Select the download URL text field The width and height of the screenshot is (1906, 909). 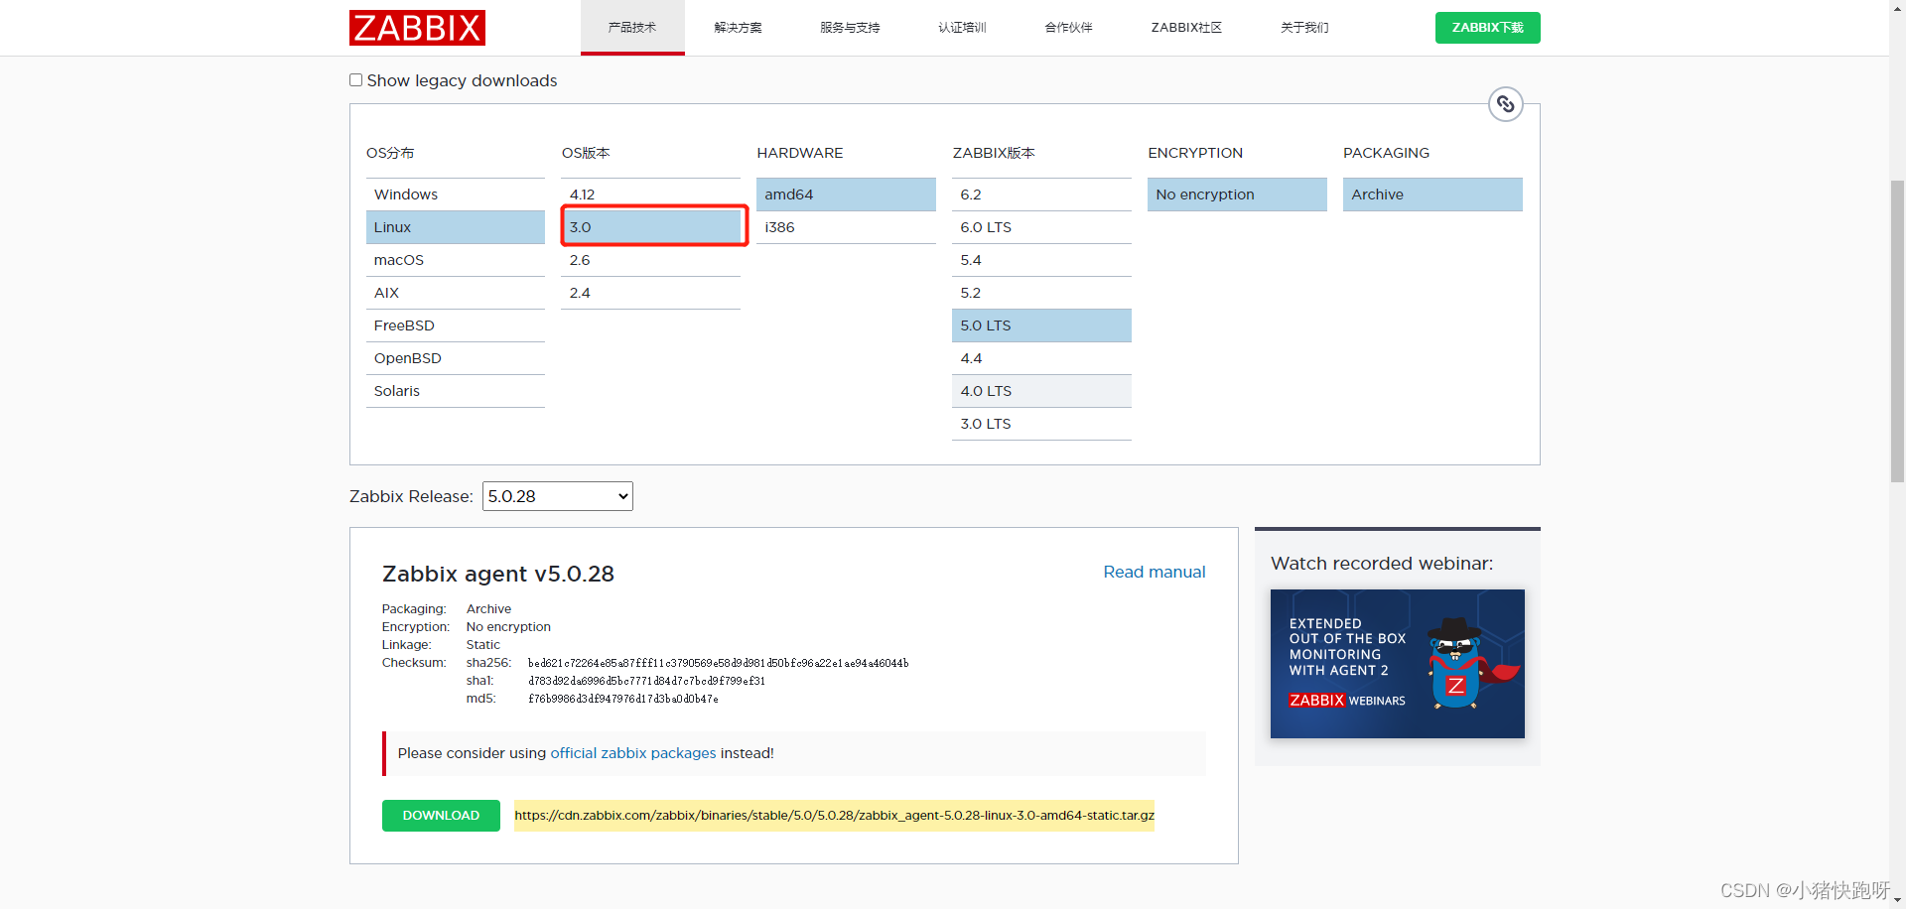834,815
